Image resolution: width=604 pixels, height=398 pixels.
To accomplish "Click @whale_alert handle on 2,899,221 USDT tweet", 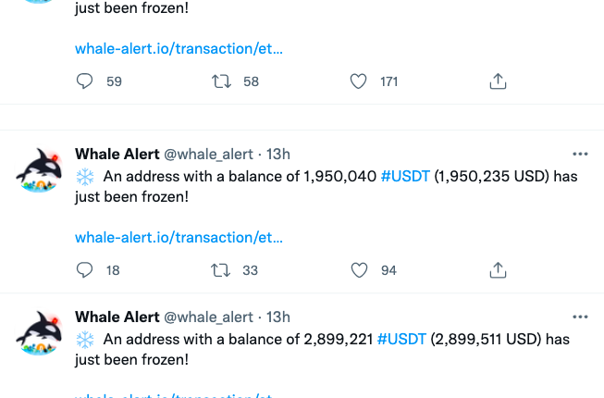I will pos(208,317).
